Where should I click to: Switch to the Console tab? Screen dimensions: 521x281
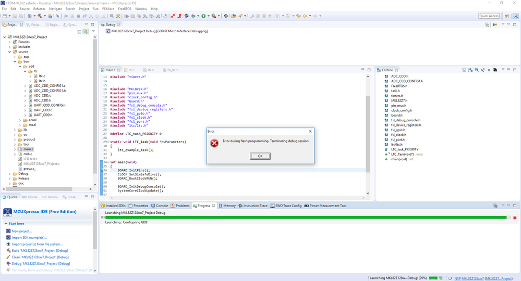click(x=160, y=206)
